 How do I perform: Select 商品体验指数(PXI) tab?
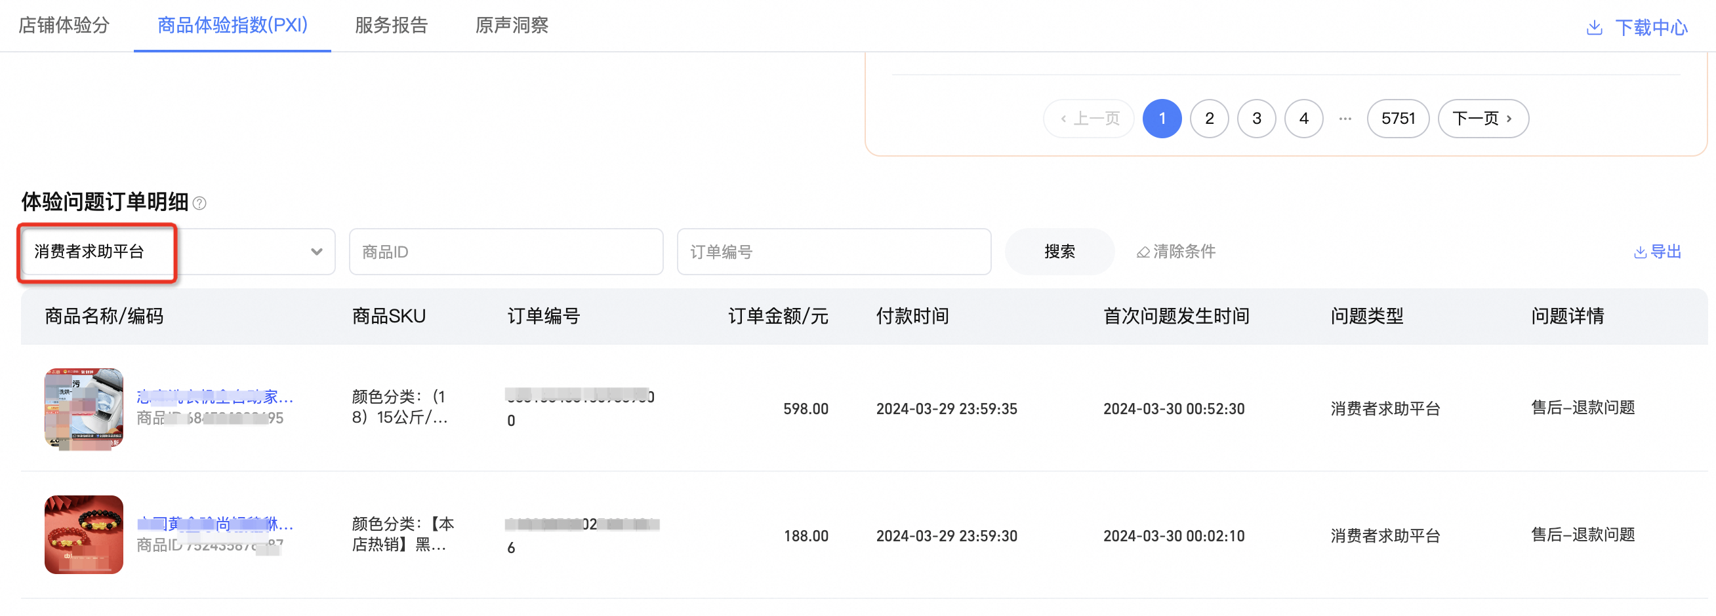click(232, 26)
